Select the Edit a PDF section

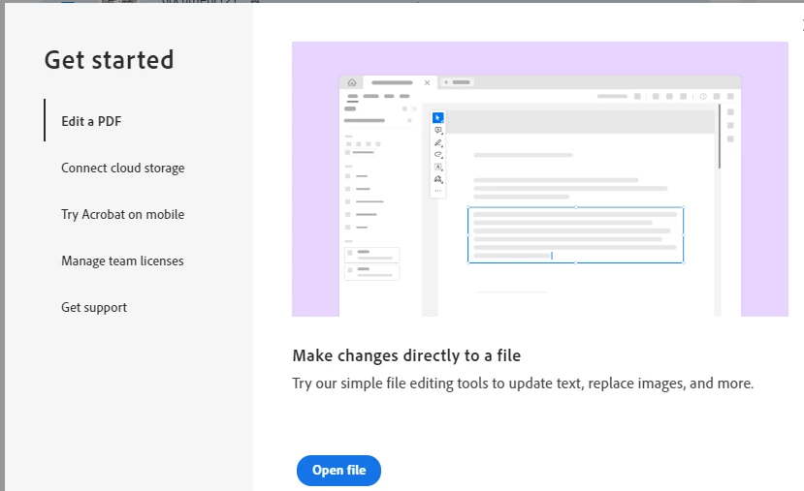click(x=91, y=121)
